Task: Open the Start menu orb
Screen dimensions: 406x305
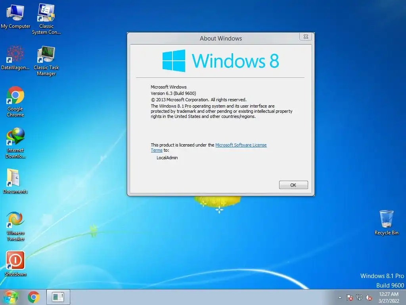Action: [11, 297]
